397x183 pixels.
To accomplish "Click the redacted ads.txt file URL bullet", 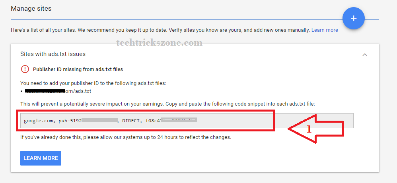I will point(58,91).
